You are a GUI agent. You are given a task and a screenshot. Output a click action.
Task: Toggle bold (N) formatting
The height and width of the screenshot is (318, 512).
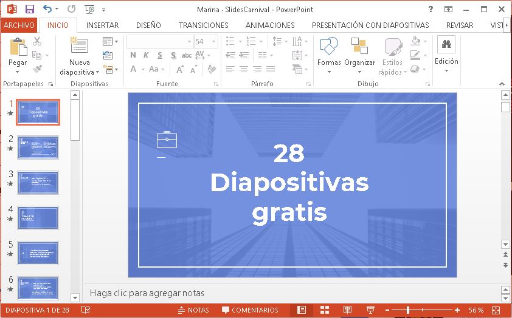point(133,55)
